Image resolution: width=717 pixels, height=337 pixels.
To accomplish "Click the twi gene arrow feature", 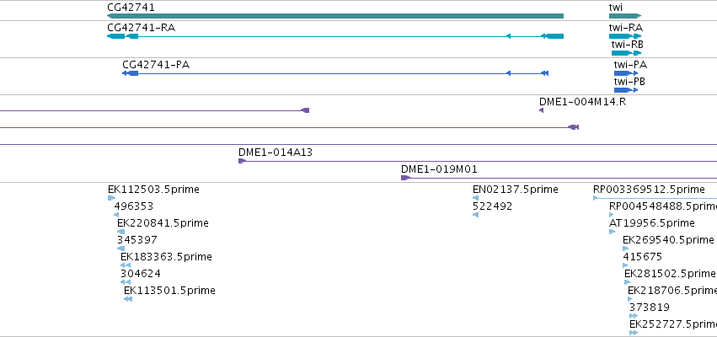I will click(x=625, y=16).
